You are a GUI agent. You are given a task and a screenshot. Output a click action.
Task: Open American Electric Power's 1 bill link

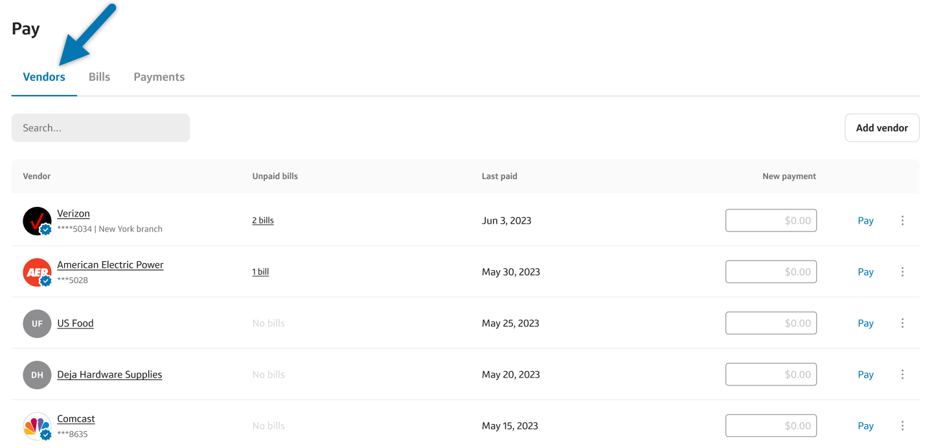point(260,272)
